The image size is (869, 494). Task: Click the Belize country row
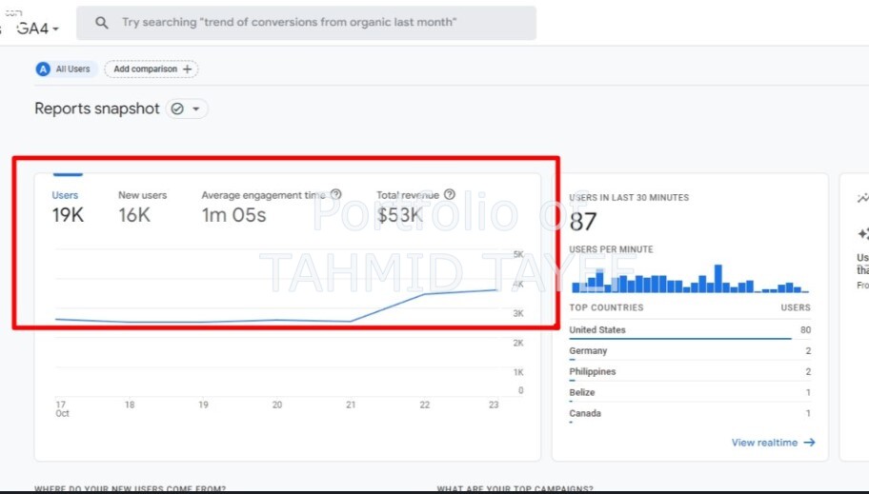[690, 393]
